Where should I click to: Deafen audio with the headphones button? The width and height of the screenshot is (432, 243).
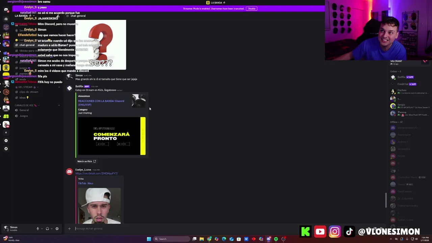point(47,228)
